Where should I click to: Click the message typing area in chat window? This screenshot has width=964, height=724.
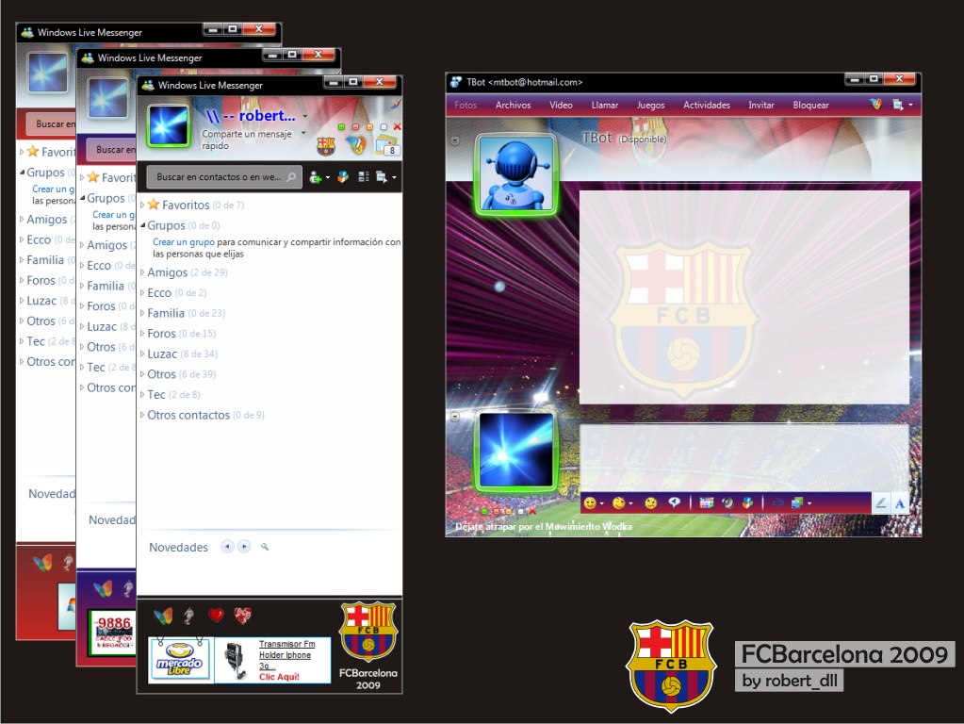(x=743, y=457)
